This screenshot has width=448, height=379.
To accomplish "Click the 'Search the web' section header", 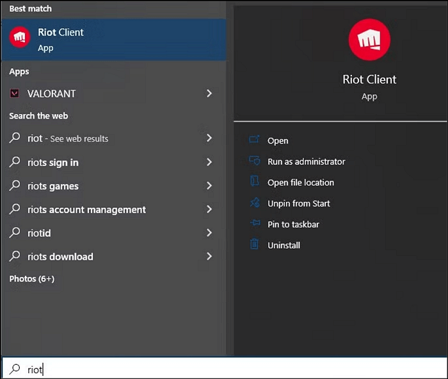I will click(x=38, y=115).
